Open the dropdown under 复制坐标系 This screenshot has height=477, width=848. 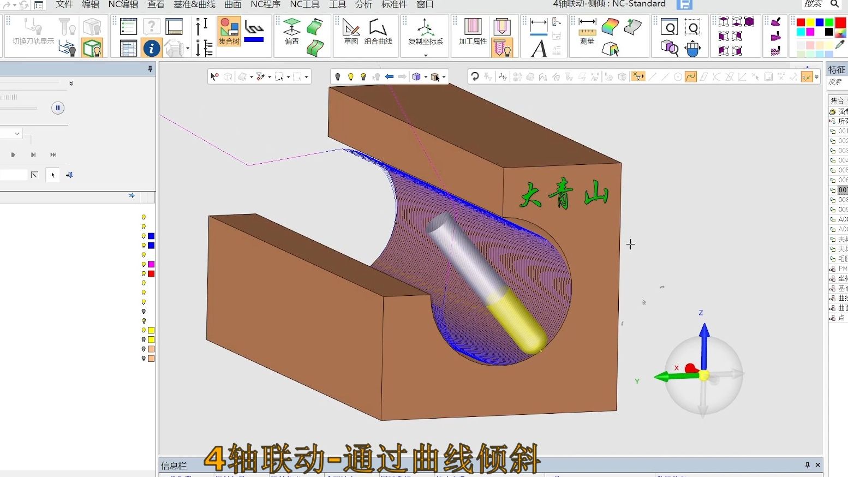(426, 55)
